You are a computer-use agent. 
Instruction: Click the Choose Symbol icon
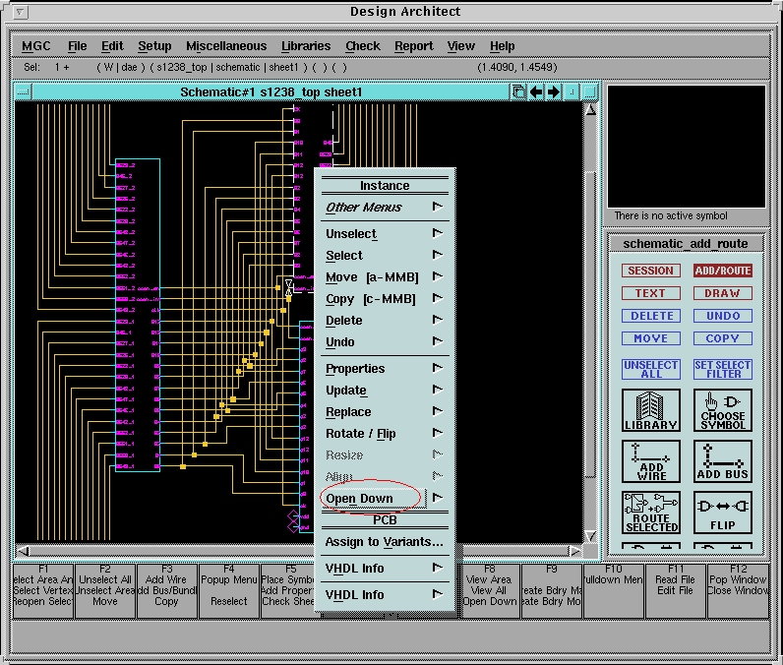(x=723, y=410)
